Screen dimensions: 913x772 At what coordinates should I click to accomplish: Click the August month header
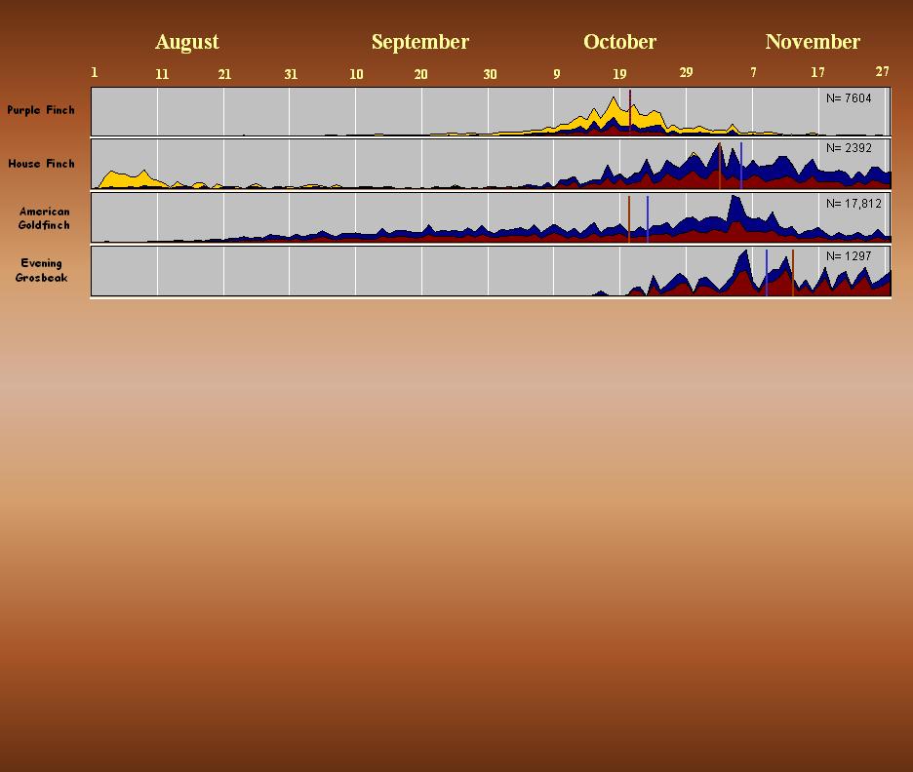[x=186, y=42]
